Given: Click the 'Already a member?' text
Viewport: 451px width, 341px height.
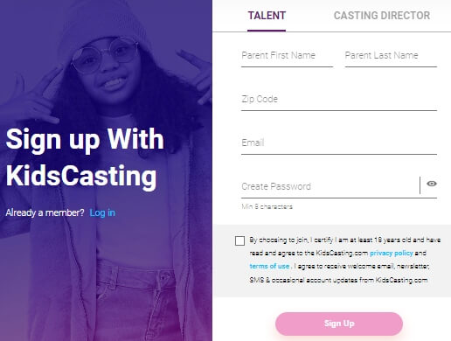Looking at the screenshot, I should tap(45, 212).
